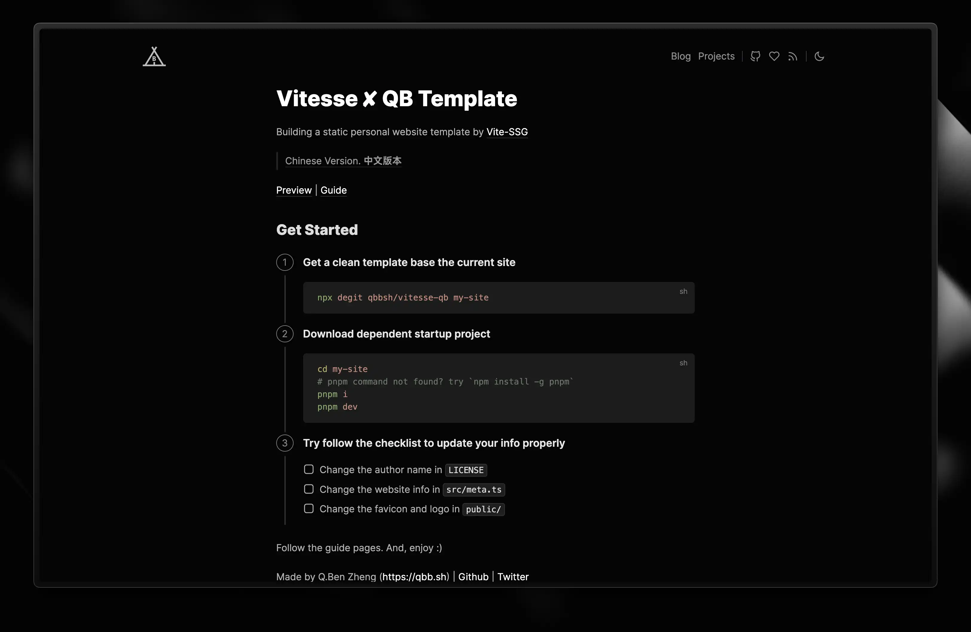Viewport: 971px width, 632px height.
Task: Click the 'Vitesse ✘ QB Template' title
Action: click(396, 99)
